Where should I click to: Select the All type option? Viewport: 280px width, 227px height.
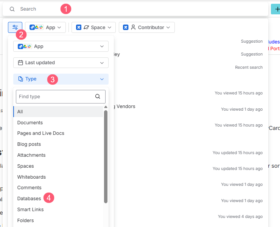pos(58,112)
